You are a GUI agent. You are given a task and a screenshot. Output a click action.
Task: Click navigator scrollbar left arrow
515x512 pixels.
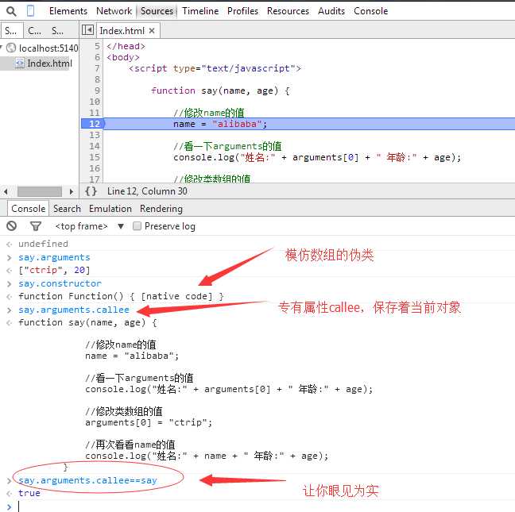pos(6,191)
